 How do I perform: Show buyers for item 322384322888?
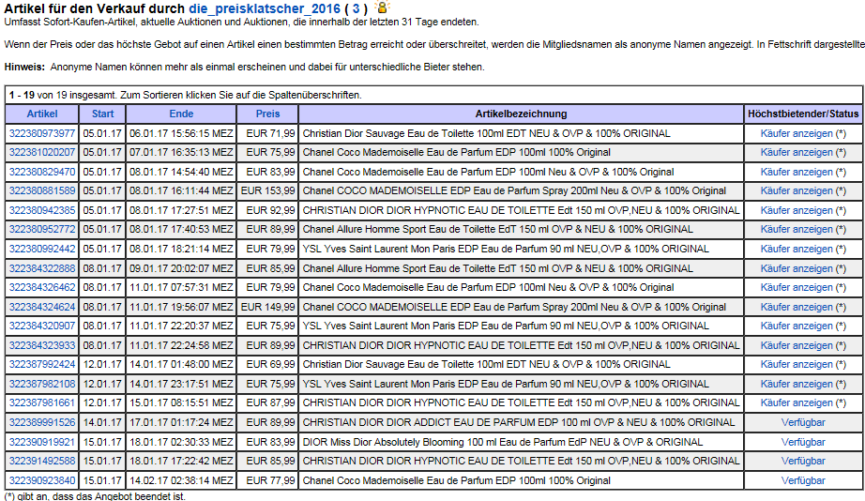click(796, 268)
